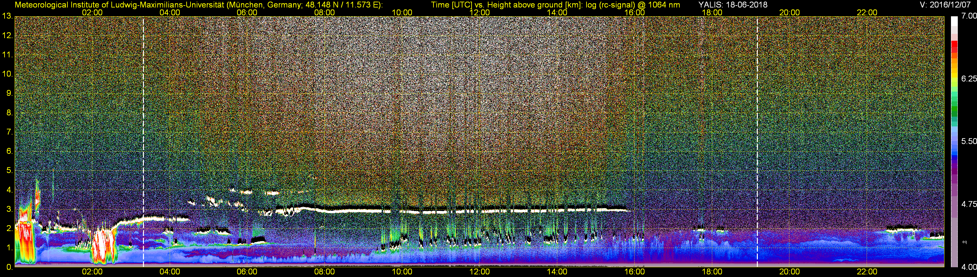Screen dimensions: 977x277
Task: Click 10:00 on the lower time axis
Action: click(x=402, y=272)
